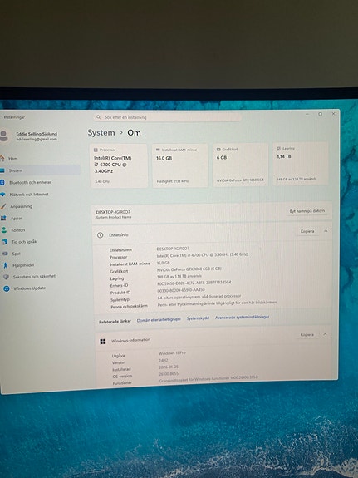This screenshot has height=478, width=358.
Task: Open Domän eller arbetsgrupp link
Action: click(x=159, y=319)
